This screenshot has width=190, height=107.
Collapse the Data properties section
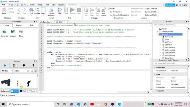(x=154, y=74)
